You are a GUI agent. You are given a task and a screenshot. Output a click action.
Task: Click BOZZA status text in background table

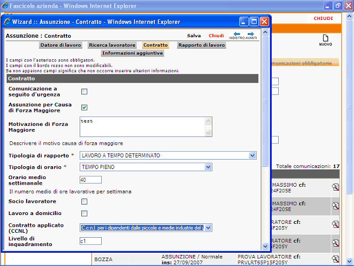(103, 259)
